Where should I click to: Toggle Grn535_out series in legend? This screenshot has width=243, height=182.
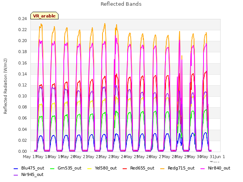click(x=66, y=168)
